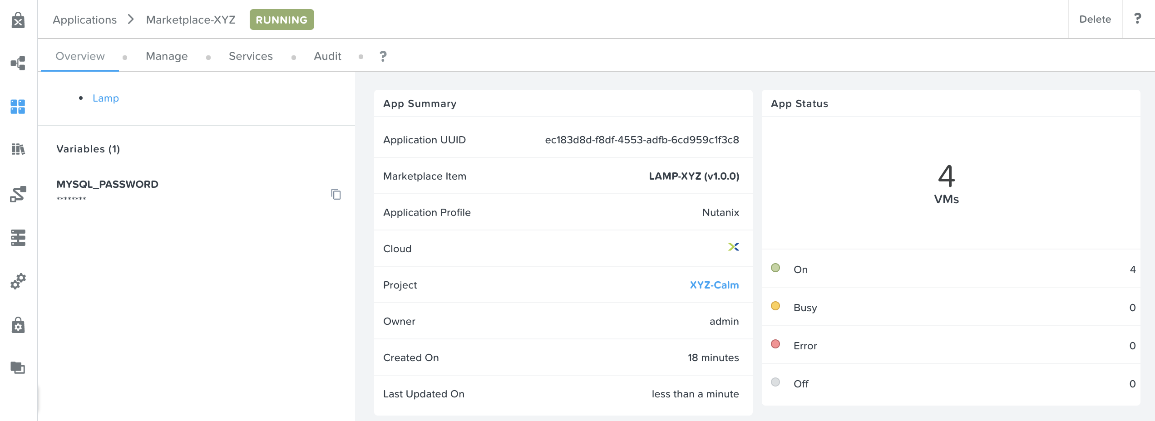Open the Blueprints diagram icon in sidebar

pyautogui.click(x=18, y=63)
